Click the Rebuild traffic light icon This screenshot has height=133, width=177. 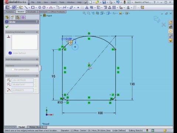(x=125, y=2)
